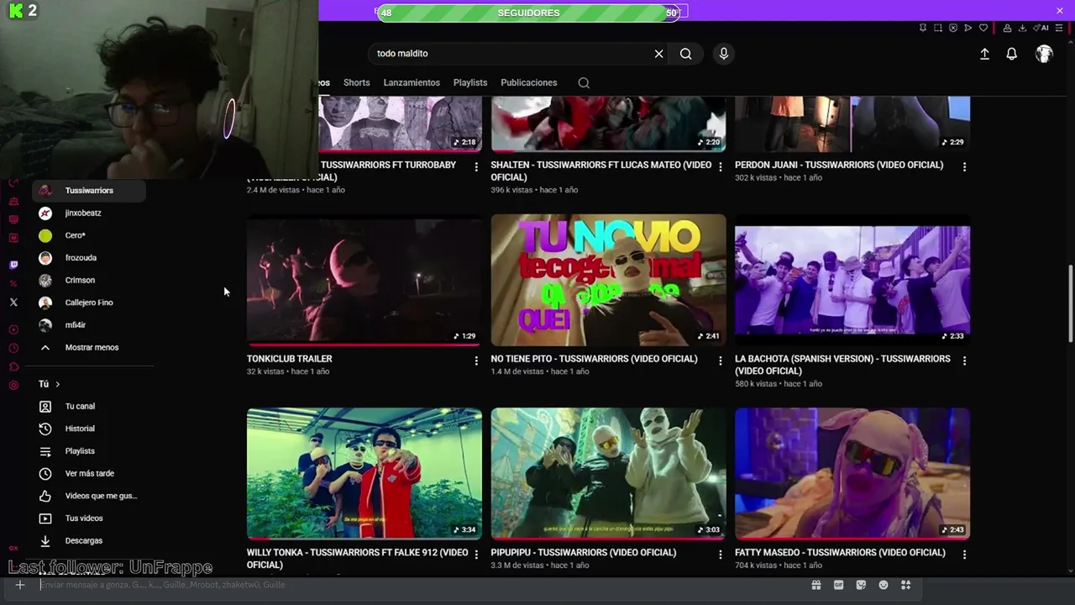Screen dimensions: 1075x605
Task: Play the FATTY MASEDO thumbnail
Action: 852,474
